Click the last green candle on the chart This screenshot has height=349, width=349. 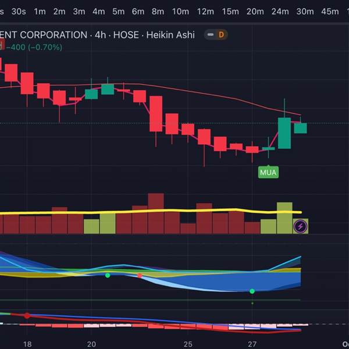[x=301, y=128]
